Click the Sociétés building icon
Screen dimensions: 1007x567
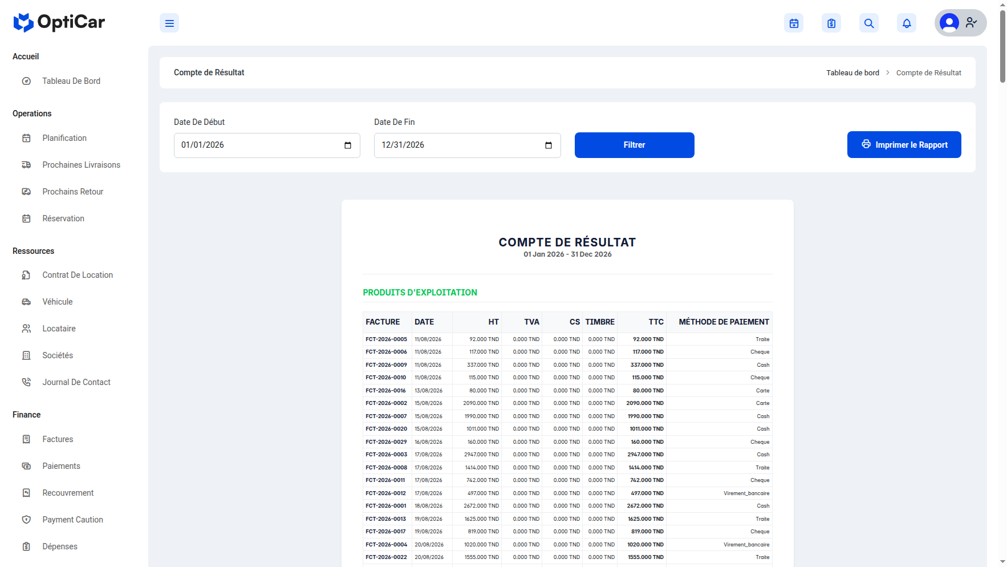[x=26, y=355]
